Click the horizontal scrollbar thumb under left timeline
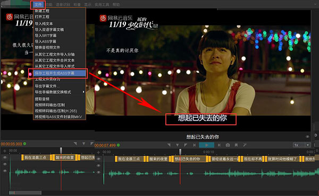Screen dimensions: 319x196 (x=25, y=193)
